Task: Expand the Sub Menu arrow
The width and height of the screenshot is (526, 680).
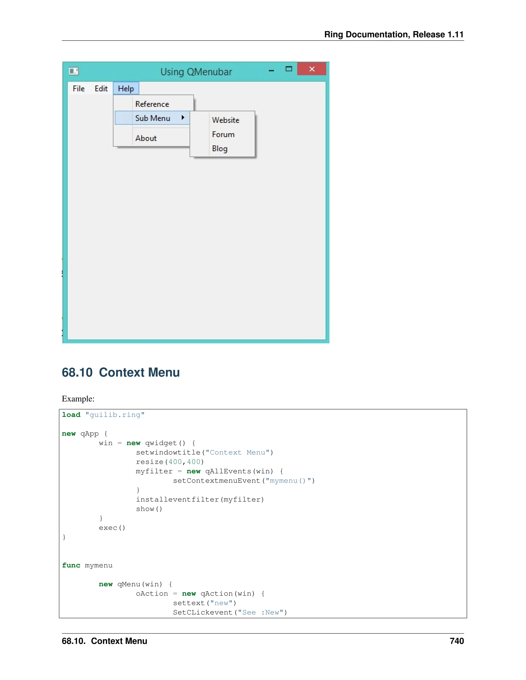Action: pos(183,118)
